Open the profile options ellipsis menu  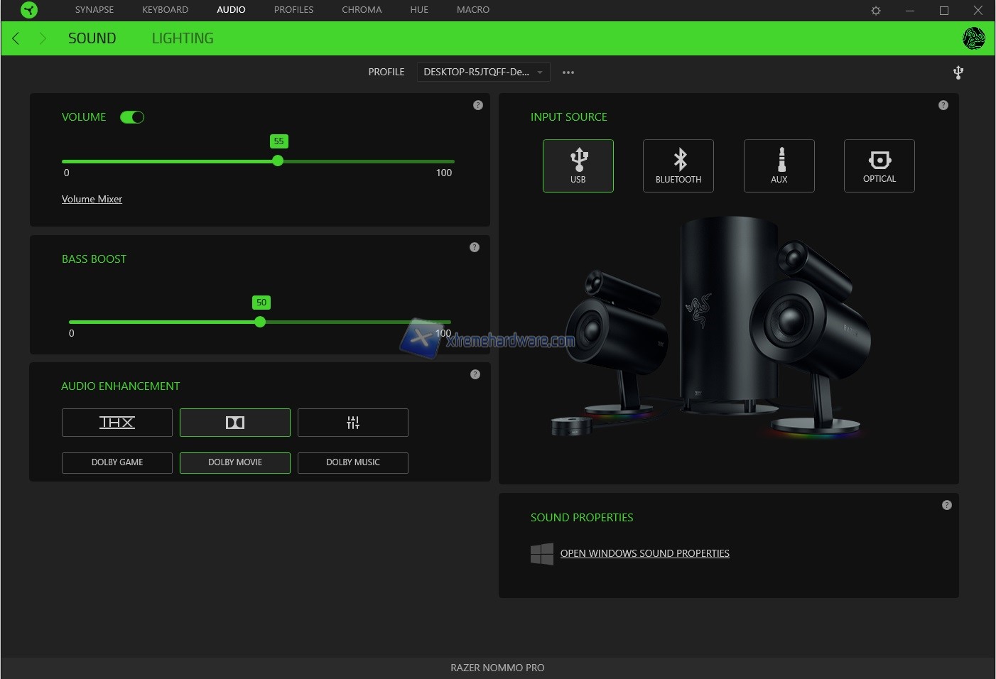568,72
